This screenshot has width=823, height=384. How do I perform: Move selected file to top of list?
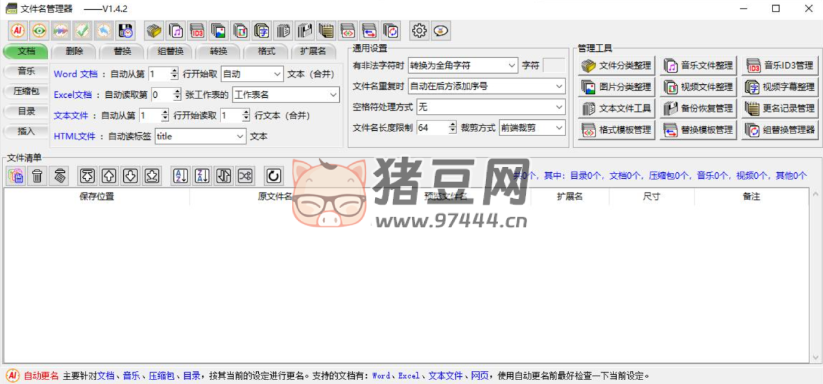tap(88, 175)
